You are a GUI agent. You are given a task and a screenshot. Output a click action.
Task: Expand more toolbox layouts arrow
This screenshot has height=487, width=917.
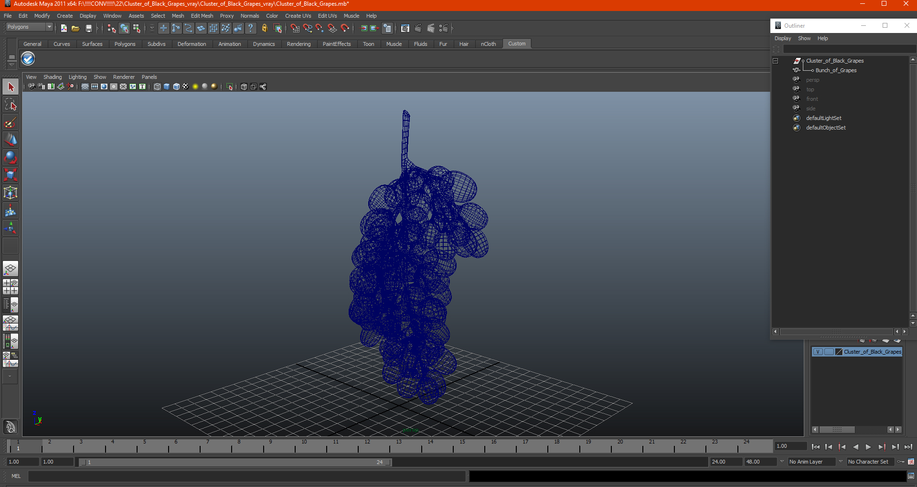[x=10, y=376]
